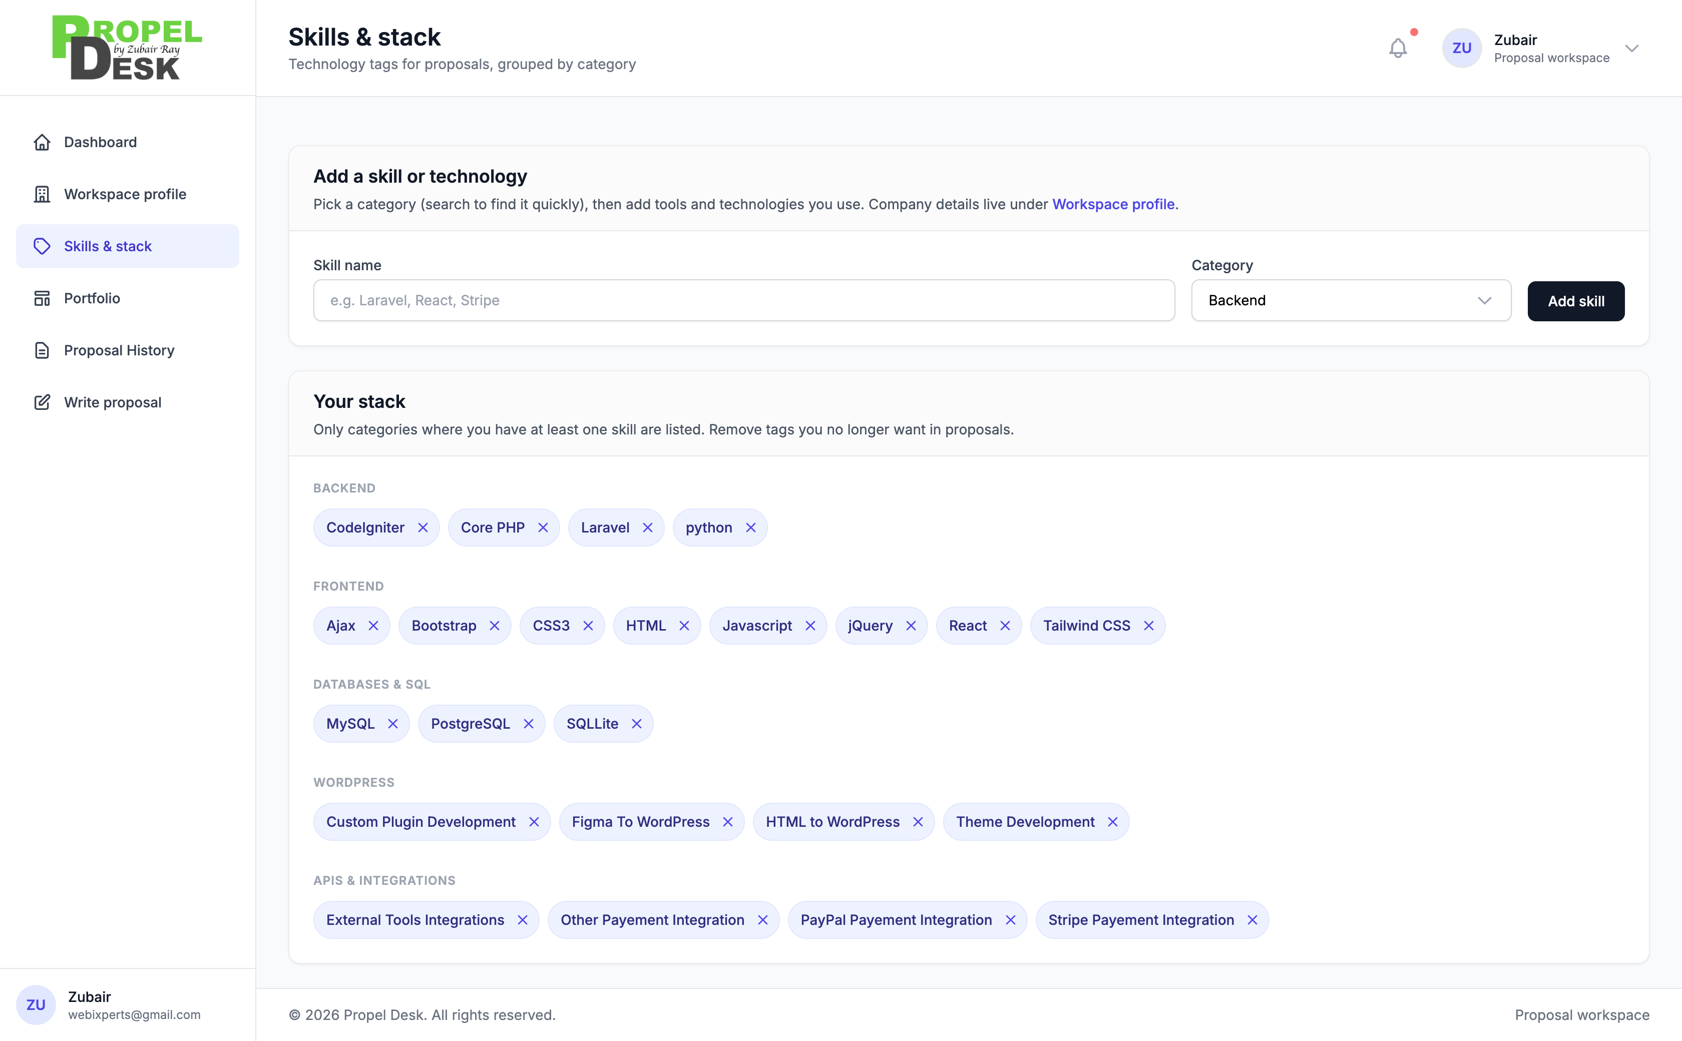The width and height of the screenshot is (1682, 1041).
Task: Click the Propel Desk logo
Action: tap(127, 46)
